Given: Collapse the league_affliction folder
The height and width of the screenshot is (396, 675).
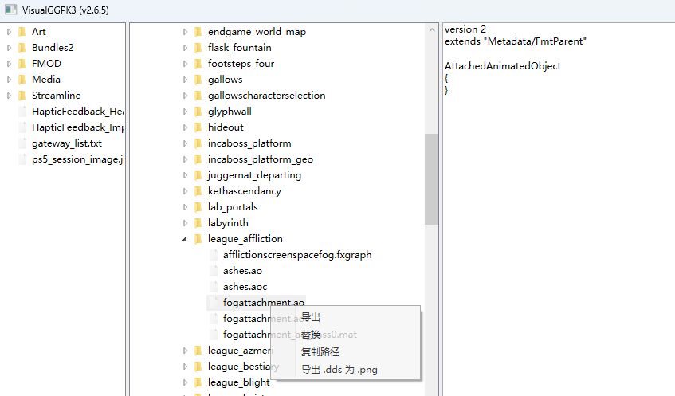Looking at the screenshot, I should click(x=186, y=239).
